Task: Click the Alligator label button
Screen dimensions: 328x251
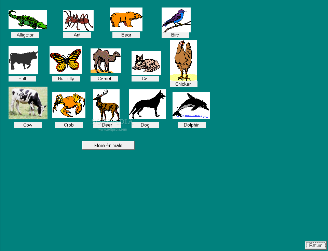Action: [25, 35]
